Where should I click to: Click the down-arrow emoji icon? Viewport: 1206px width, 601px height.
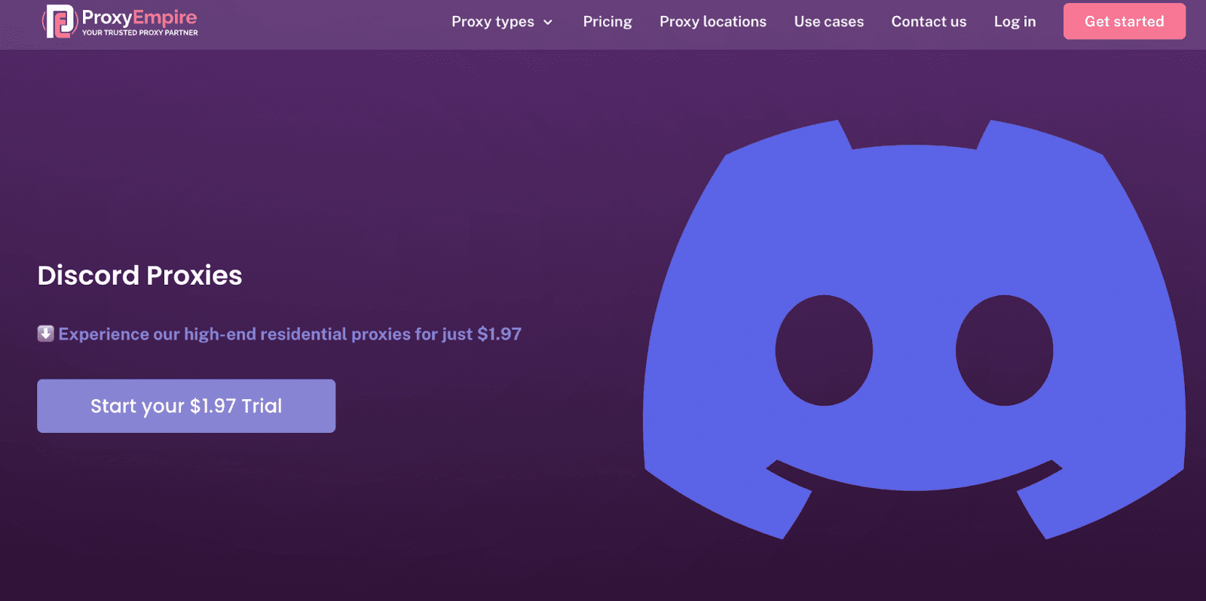pos(46,334)
